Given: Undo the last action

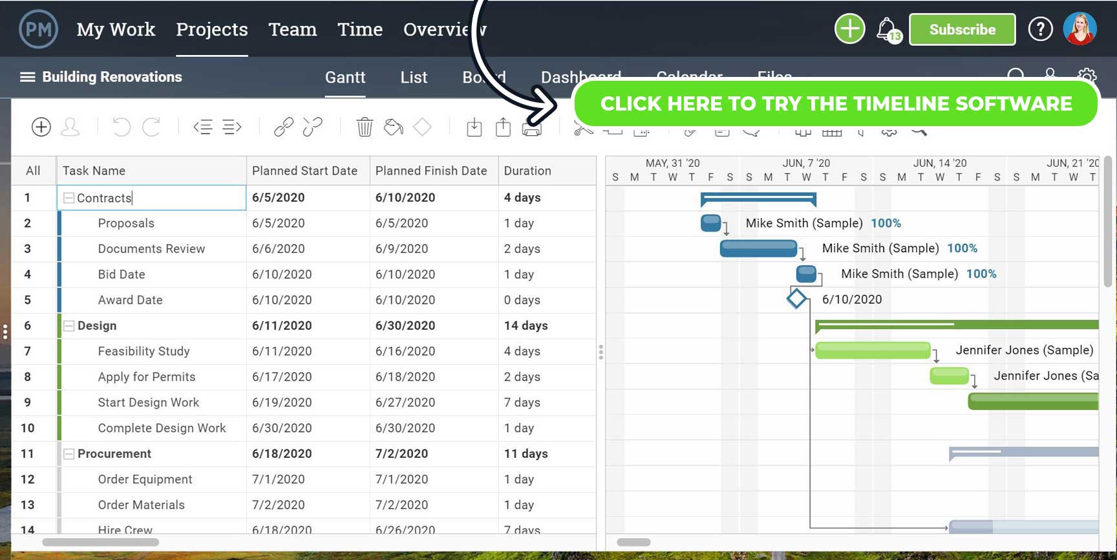Looking at the screenshot, I should coord(122,127).
